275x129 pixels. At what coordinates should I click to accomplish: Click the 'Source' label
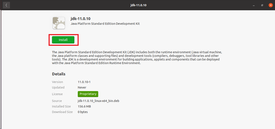[x=57, y=101]
